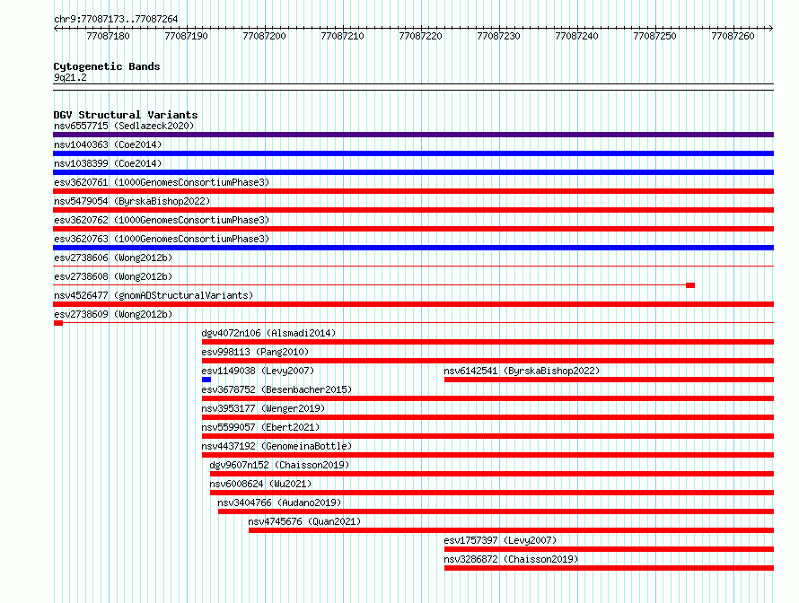Click esv3678752 (Besenbacher2015) label
The width and height of the screenshot is (799, 603).
click(277, 389)
